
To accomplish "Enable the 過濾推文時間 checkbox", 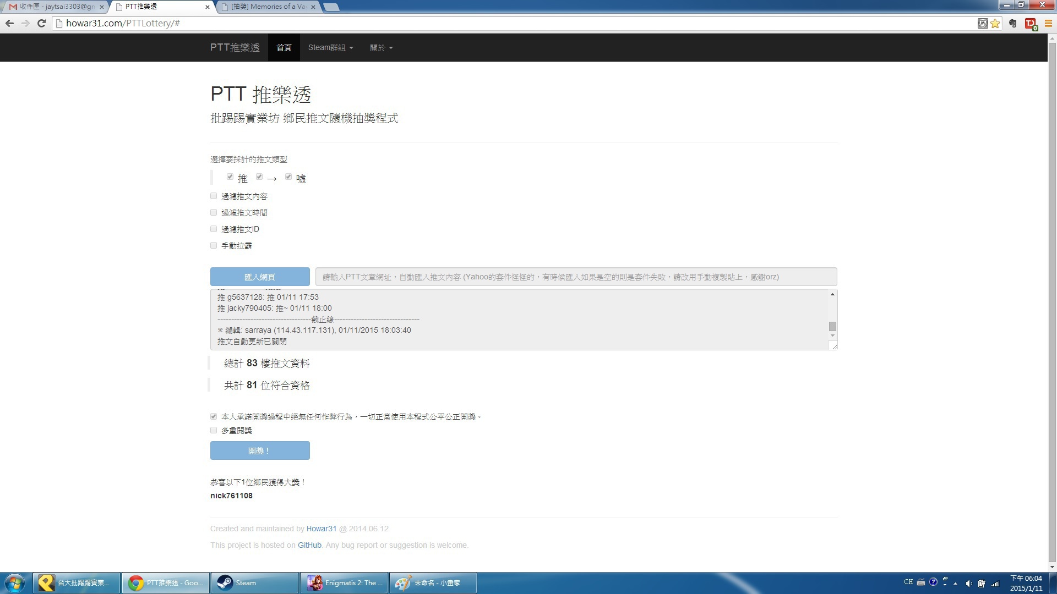I will pos(214,212).
